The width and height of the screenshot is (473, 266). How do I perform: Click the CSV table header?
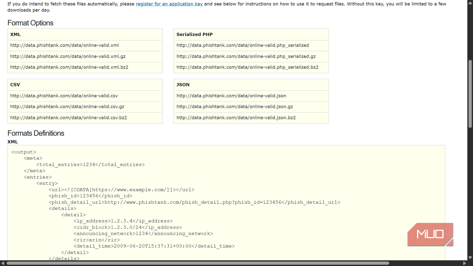point(15,85)
